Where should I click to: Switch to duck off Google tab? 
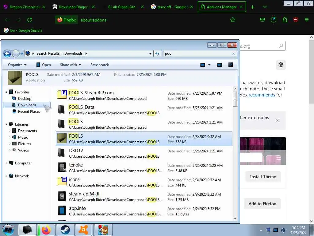172,7
